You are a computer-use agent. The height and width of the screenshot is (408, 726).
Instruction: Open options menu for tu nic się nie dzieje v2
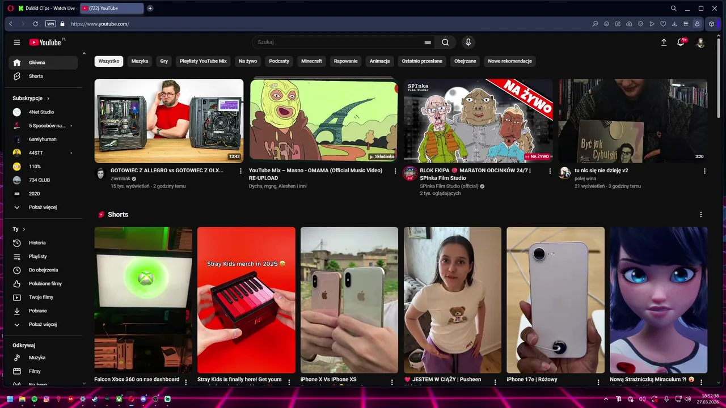[x=704, y=171]
